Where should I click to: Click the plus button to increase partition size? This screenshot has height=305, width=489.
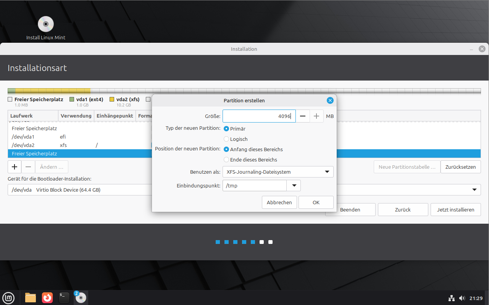tap(316, 116)
